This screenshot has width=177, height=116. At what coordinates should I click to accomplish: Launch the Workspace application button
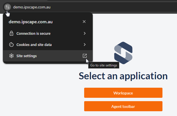(123, 93)
